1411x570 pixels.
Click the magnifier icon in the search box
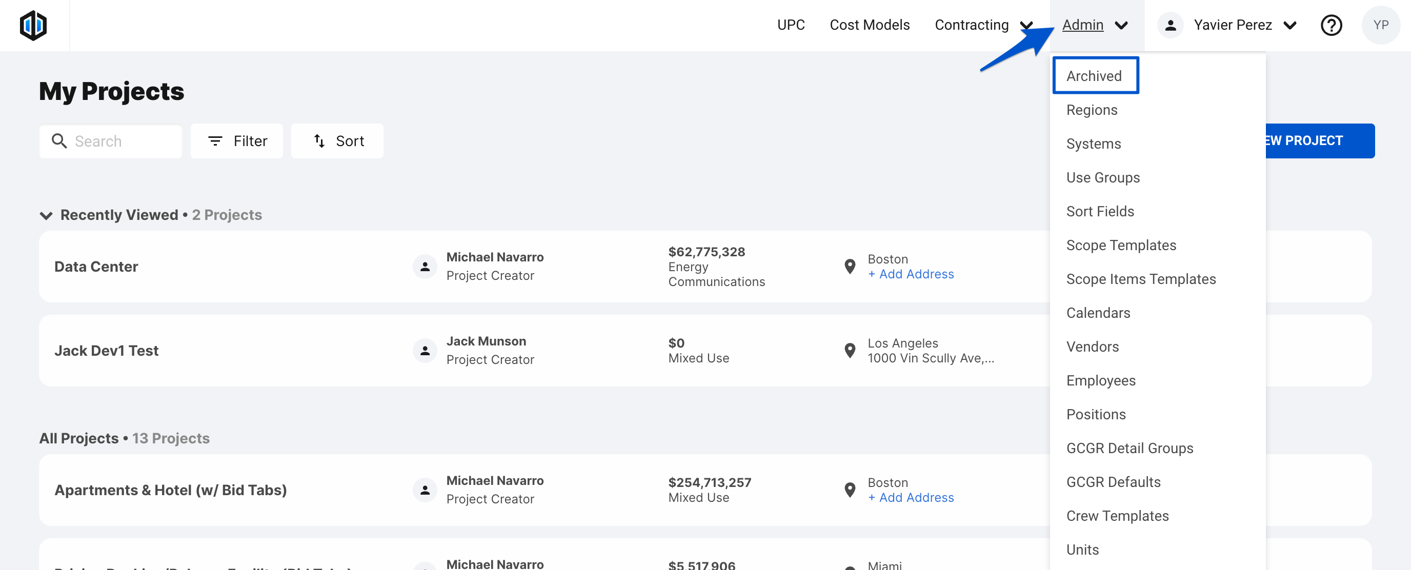pos(59,141)
